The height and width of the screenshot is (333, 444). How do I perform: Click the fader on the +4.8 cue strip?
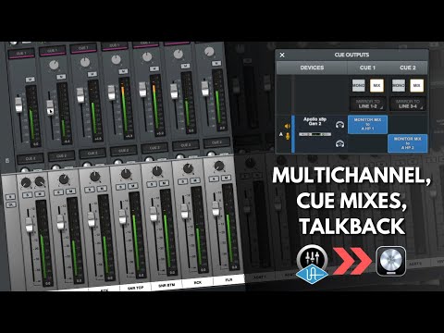(x=111, y=92)
